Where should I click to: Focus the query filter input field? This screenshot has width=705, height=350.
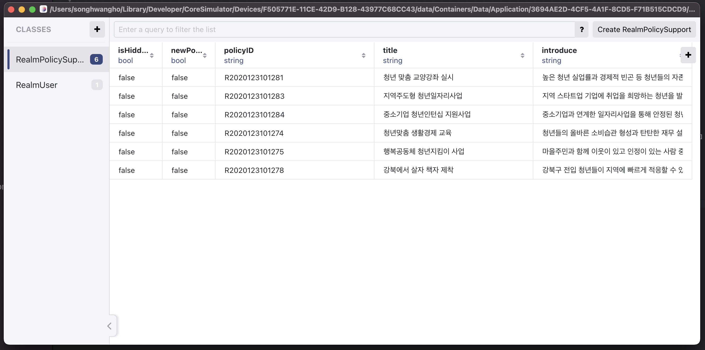point(344,30)
